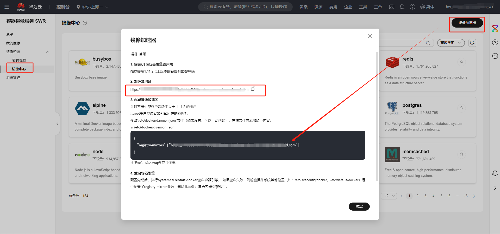Click the 工单 top menu item
500x234 pixels.
click(378, 7)
